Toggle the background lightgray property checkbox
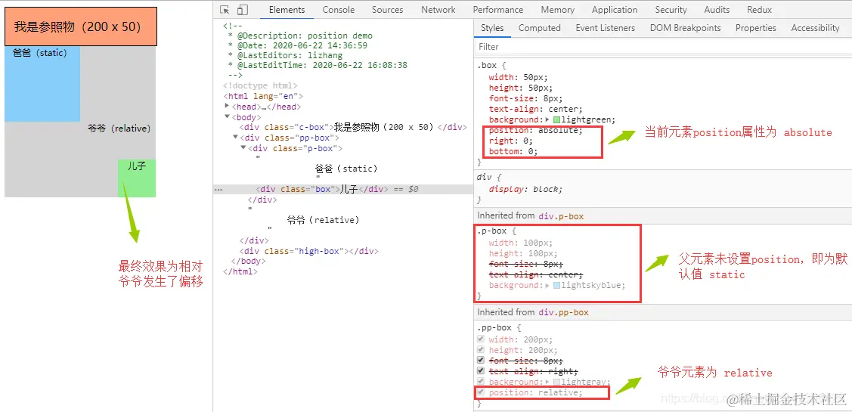The width and height of the screenshot is (852, 412). 480,382
